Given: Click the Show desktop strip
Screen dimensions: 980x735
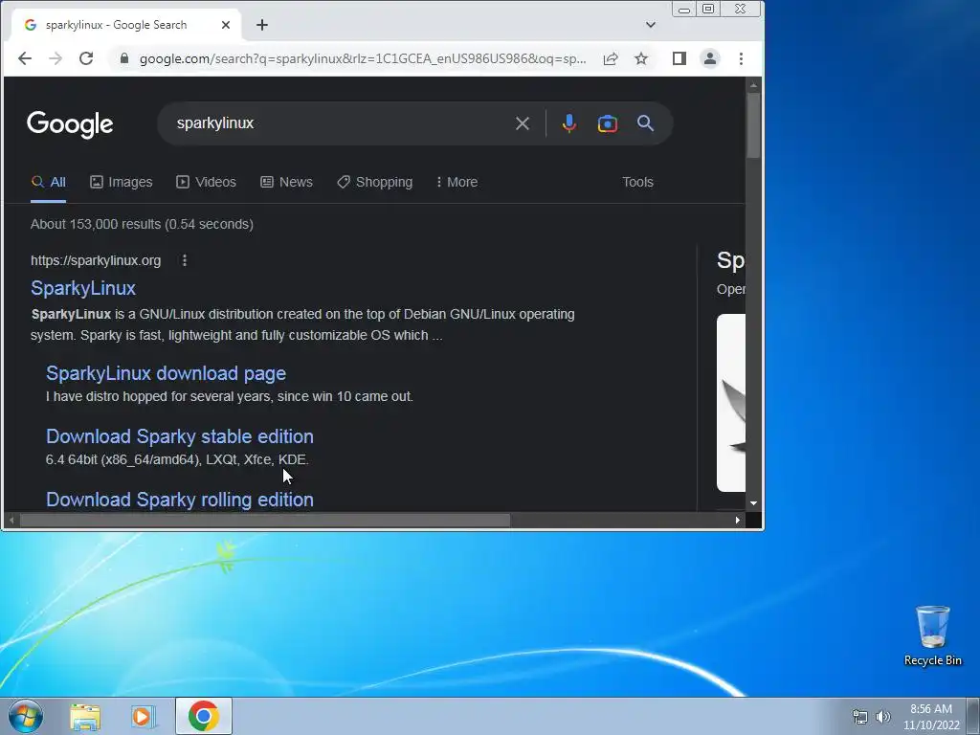Looking at the screenshot, I should (x=973, y=716).
